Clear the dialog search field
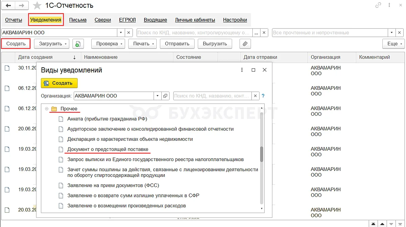The width and height of the screenshot is (406, 227). point(256,96)
